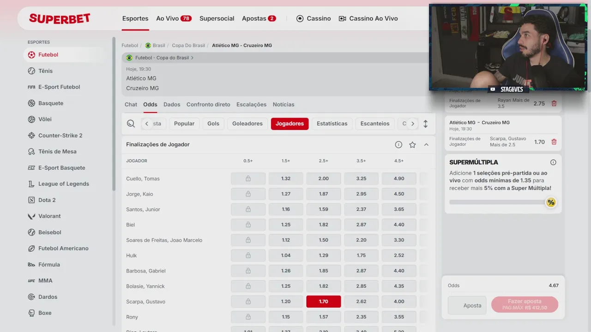Show previous market filters with left chevron

tap(147, 124)
